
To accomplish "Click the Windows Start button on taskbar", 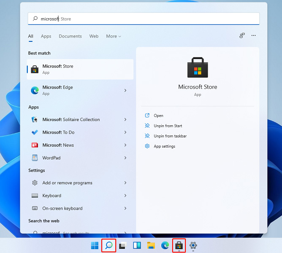I will pyautogui.click(x=95, y=245).
